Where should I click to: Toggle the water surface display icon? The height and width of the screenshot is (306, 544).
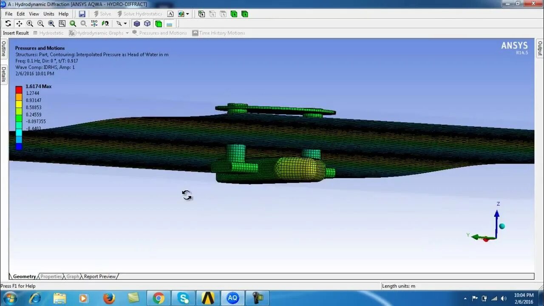(169, 23)
